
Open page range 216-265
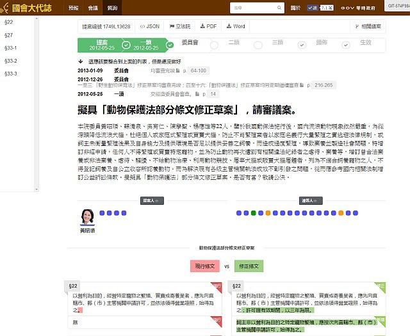click(x=324, y=85)
